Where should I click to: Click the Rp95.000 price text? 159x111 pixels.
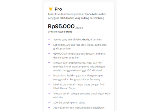point(61,26)
